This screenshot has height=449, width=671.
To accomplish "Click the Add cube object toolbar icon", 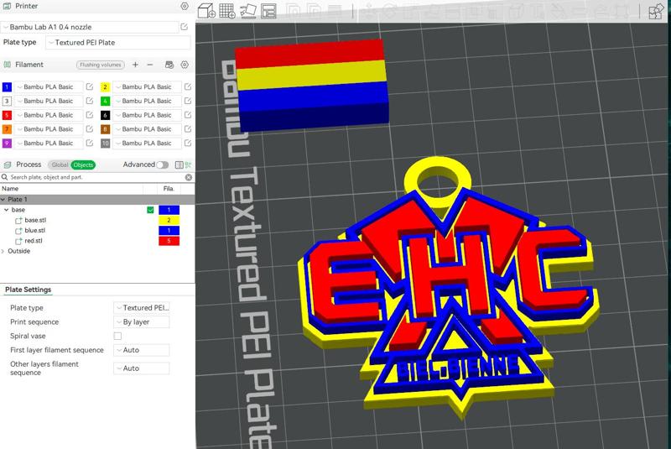I will pyautogui.click(x=206, y=11).
